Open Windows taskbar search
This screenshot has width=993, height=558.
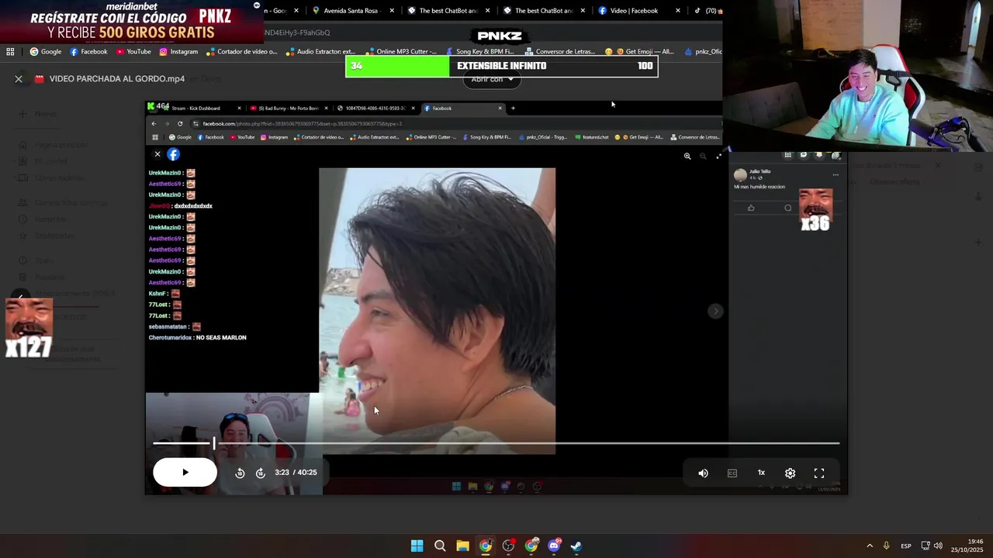(x=440, y=546)
